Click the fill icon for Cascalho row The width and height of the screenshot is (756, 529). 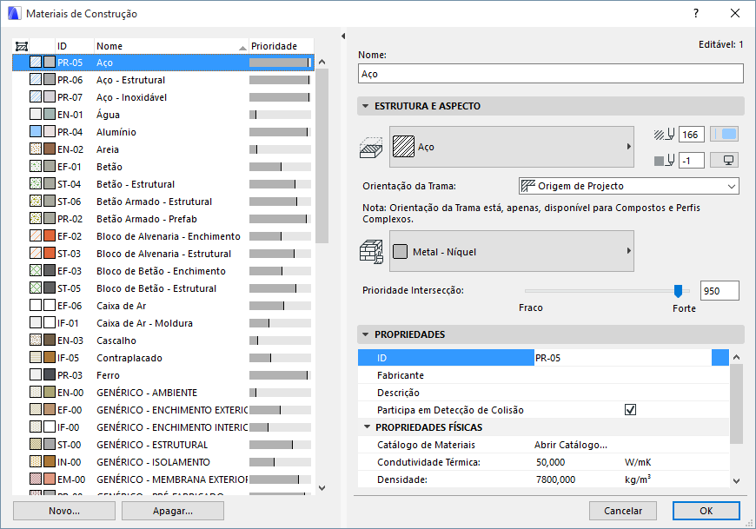(x=36, y=340)
